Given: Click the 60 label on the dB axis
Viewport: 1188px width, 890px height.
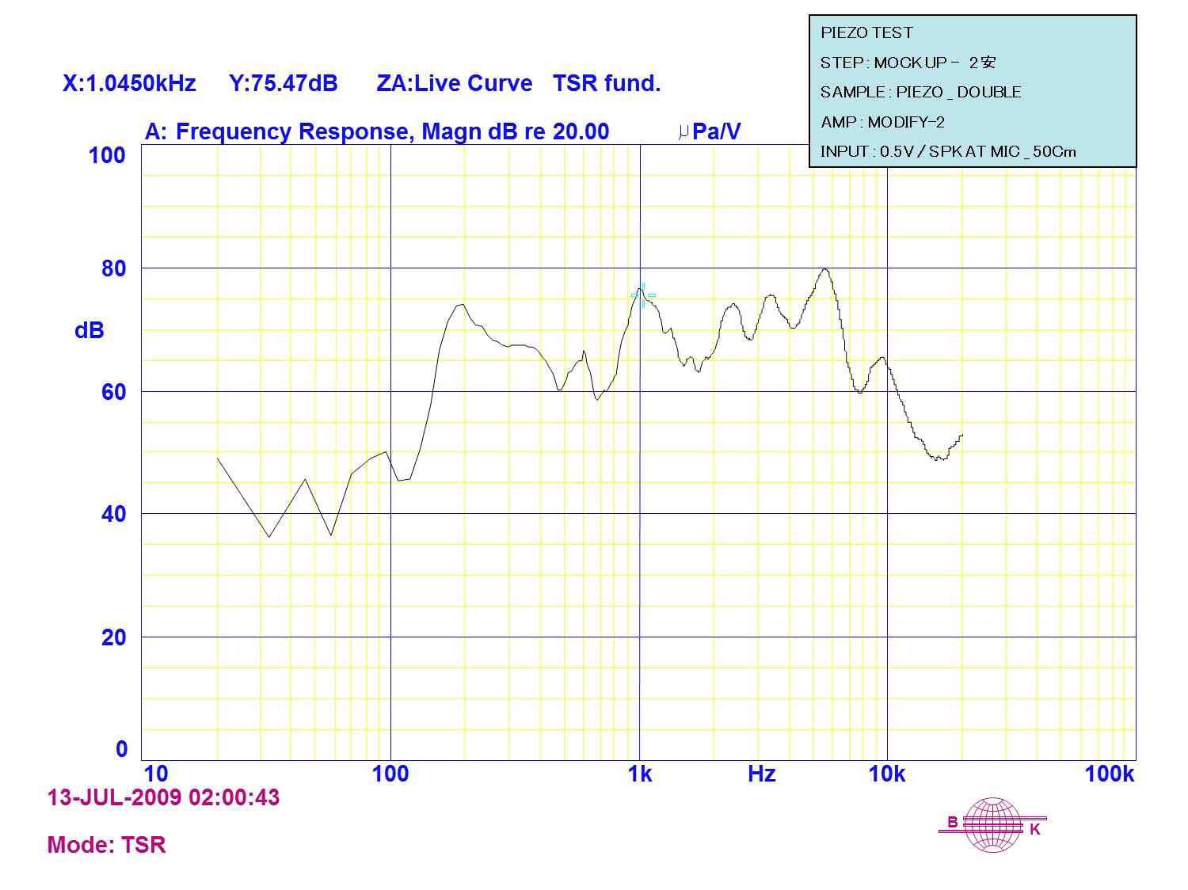Looking at the screenshot, I should (x=113, y=392).
